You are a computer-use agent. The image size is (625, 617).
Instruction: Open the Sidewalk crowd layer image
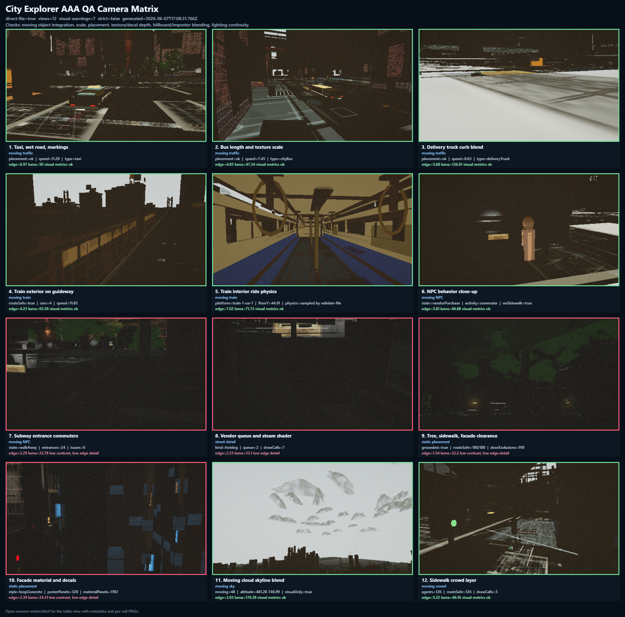click(x=519, y=518)
